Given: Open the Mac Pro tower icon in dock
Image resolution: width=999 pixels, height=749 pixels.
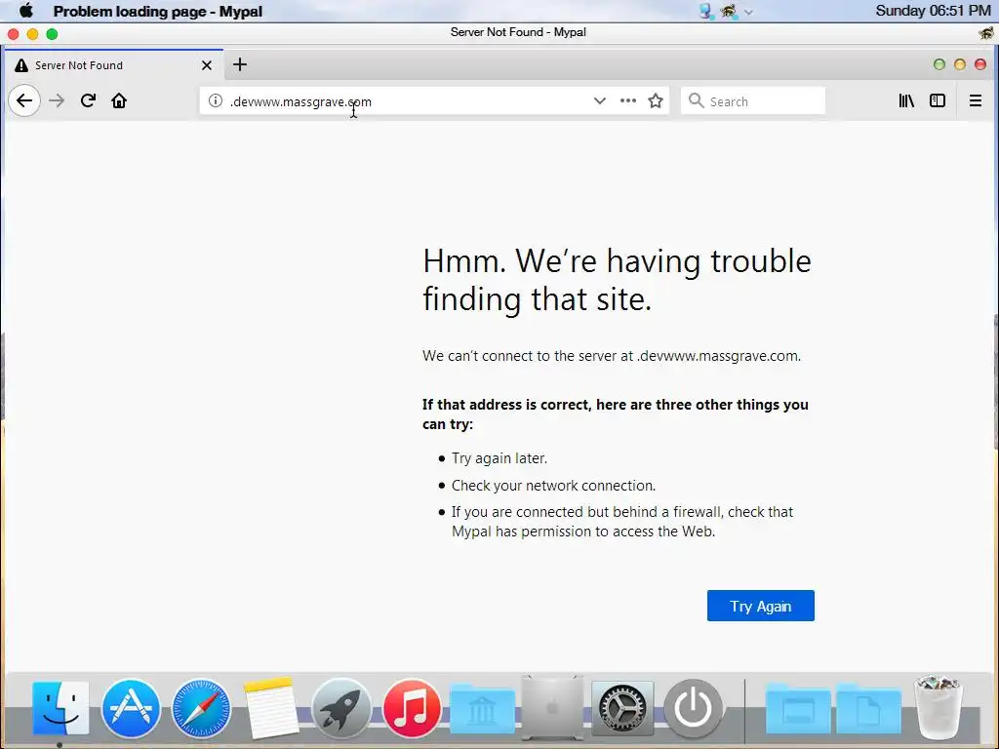Looking at the screenshot, I should (552, 708).
